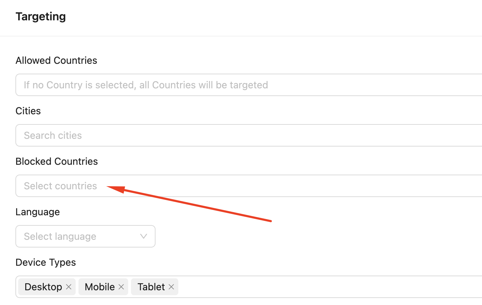Click the Tablet tag label
Image resolution: width=482 pixels, height=305 pixels.
pyautogui.click(x=151, y=287)
